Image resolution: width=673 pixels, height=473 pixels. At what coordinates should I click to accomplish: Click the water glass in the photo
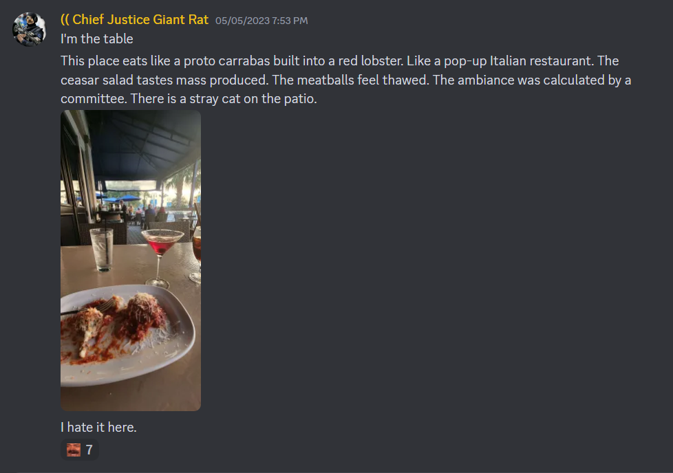(102, 250)
